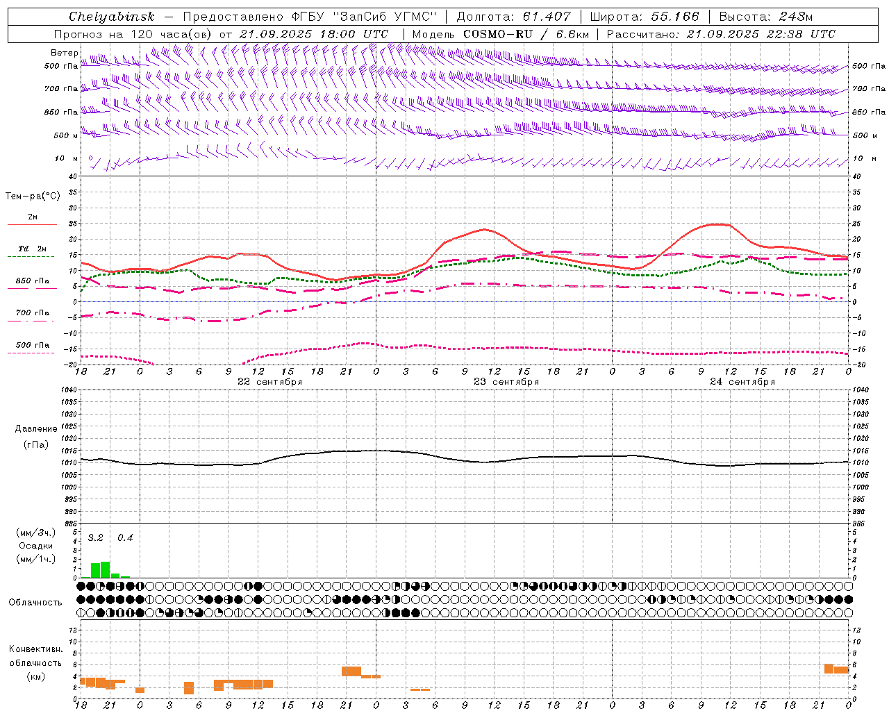Click the "(мм/3ч.)" precipitation unit label

(36, 533)
